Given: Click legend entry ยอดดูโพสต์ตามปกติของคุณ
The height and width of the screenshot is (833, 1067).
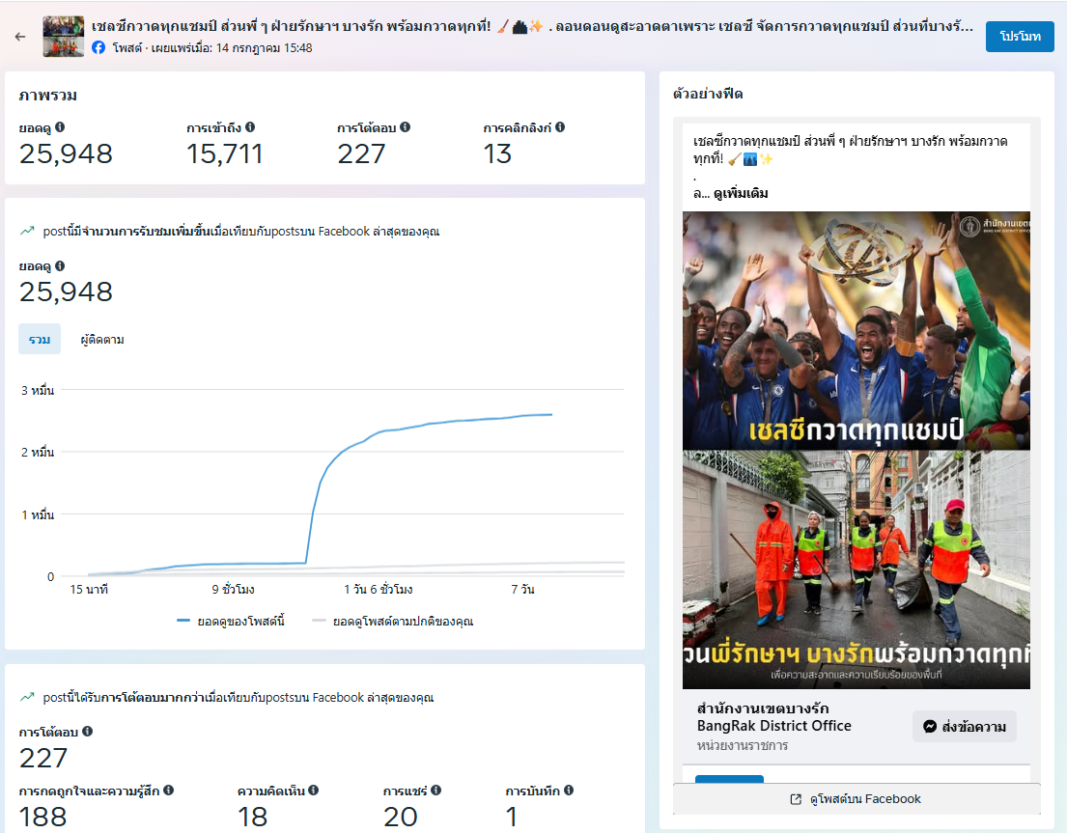Looking at the screenshot, I should 393,621.
